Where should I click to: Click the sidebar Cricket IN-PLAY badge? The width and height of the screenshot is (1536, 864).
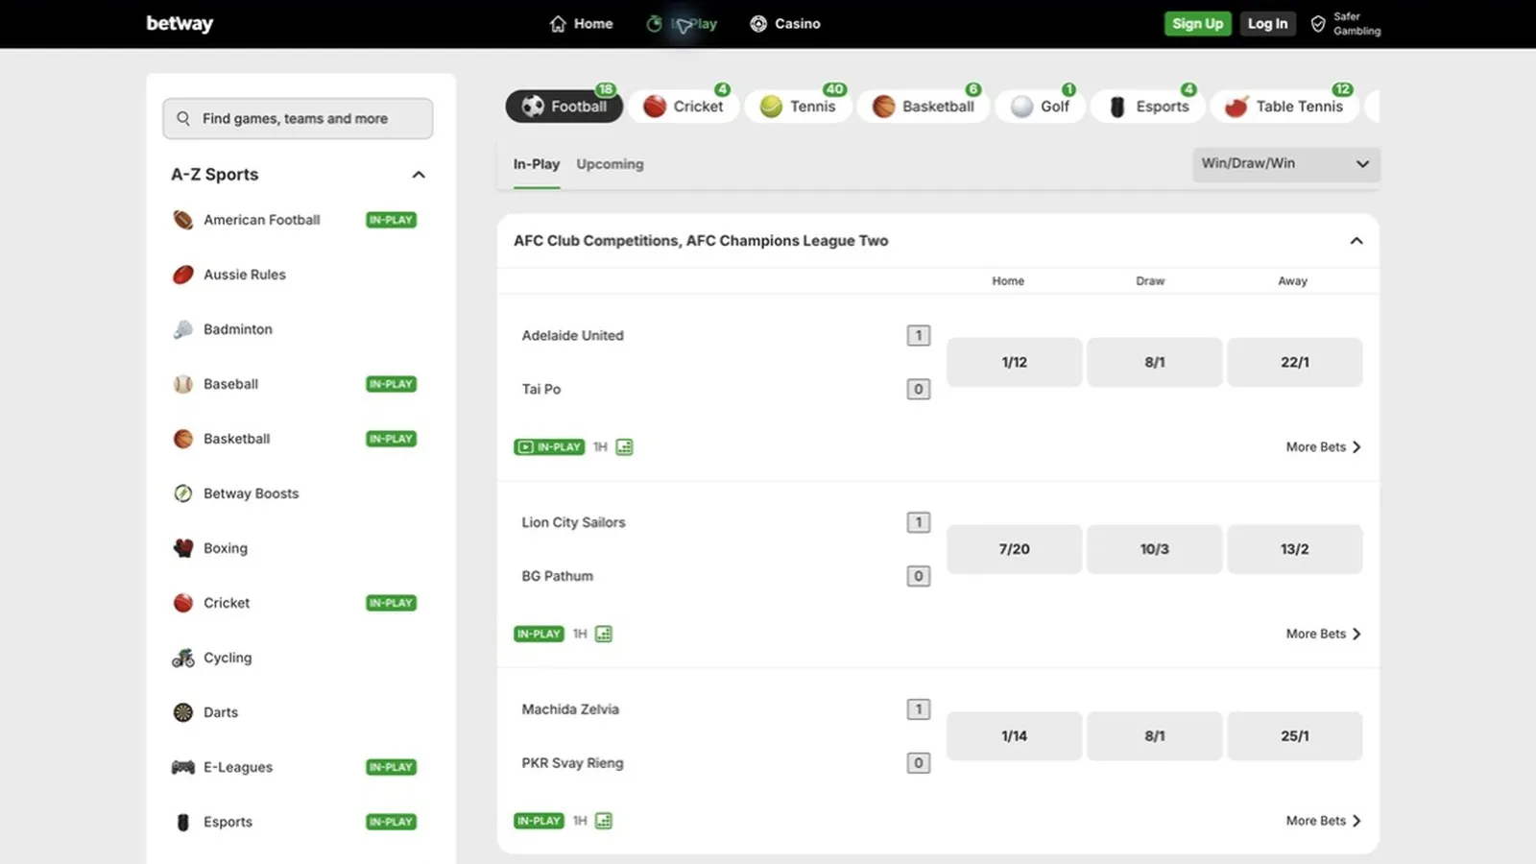coord(391,603)
